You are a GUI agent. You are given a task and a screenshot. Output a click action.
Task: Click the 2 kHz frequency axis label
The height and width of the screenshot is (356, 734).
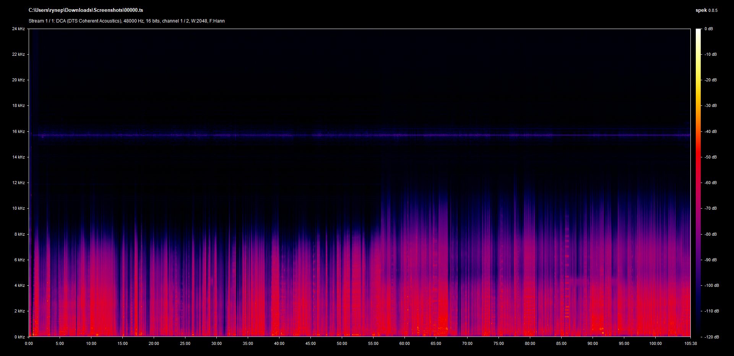19,311
